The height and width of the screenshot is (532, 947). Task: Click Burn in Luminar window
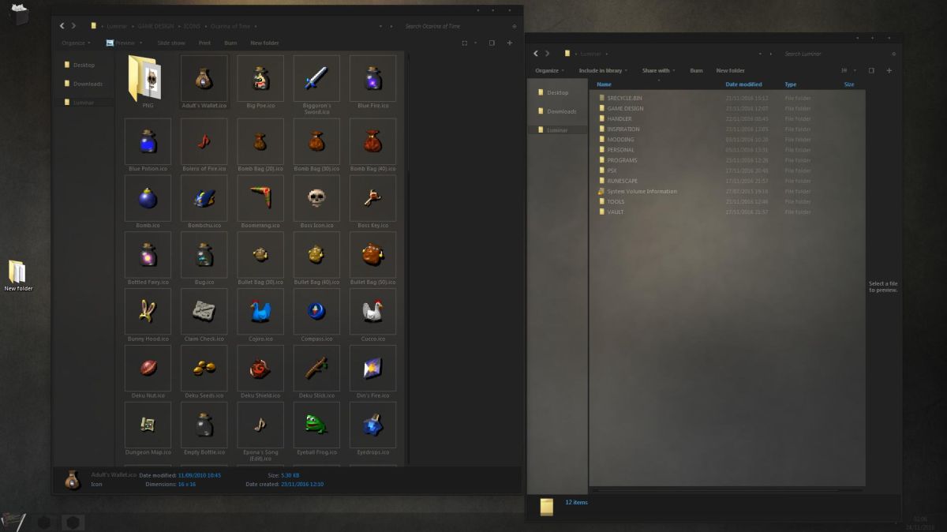696,70
